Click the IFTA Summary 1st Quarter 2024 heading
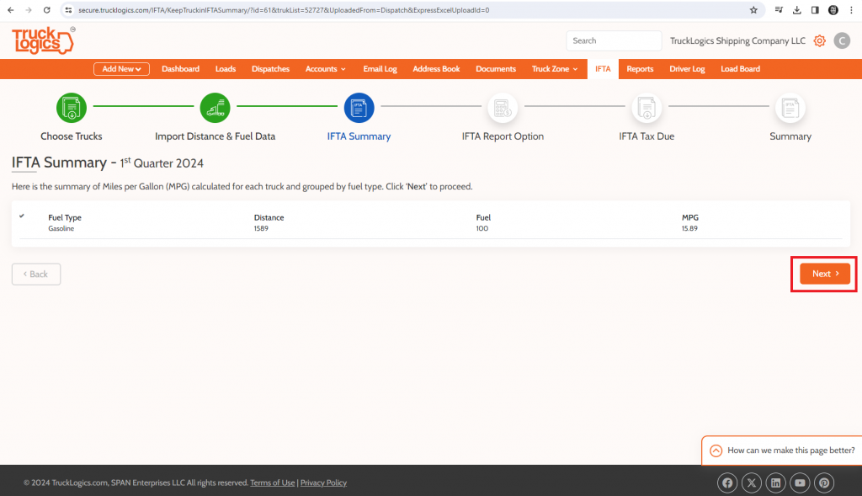This screenshot has width=862, height=496. pos(108,163)
